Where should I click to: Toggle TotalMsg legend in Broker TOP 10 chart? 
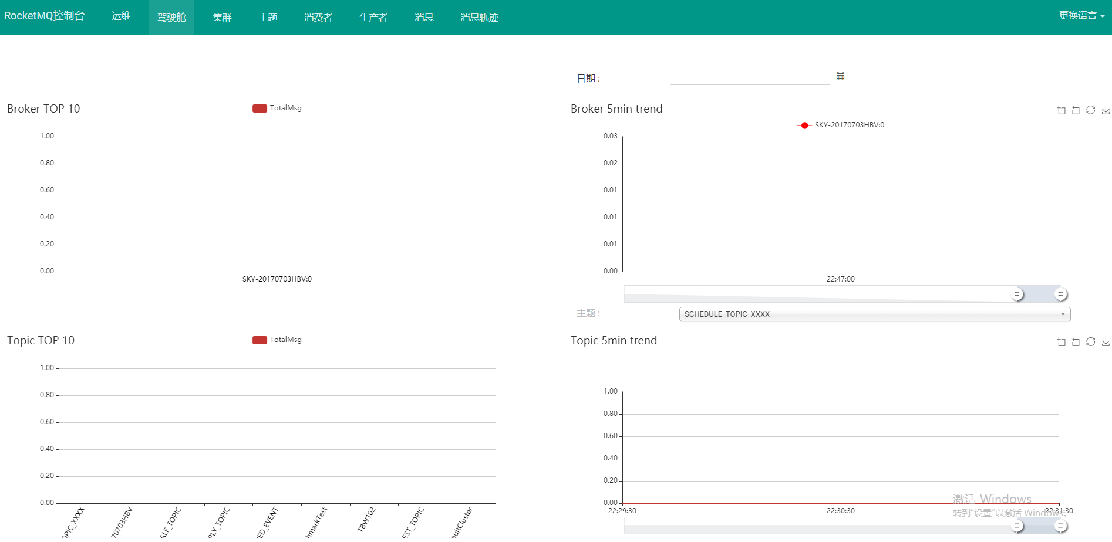pyautogui.click(x=277, y=108)
